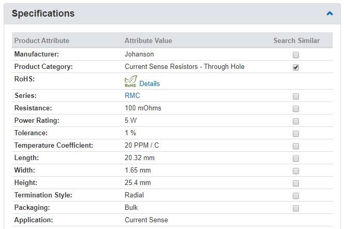Viewport: 344px width, 229px height.
Task: Tick the Packaging Bulk checkbox
Action: pos(296,208)
